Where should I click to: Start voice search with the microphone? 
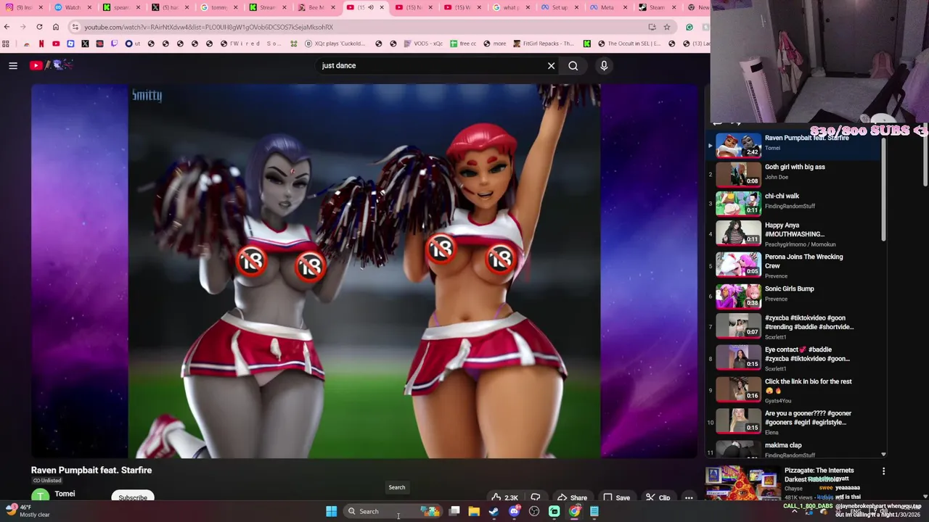[x=604, y=66]
